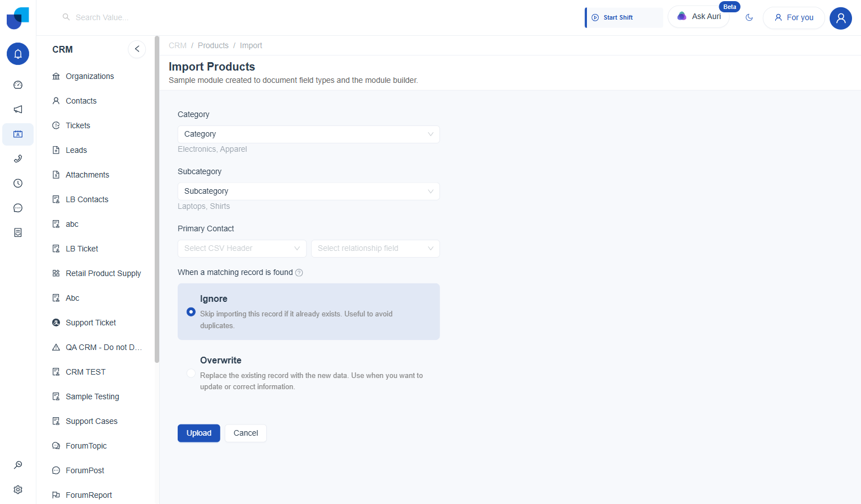The width and height of the screenshot is (861, 504).
Task: Collapse the CRM sidebar with chevron
Action: tap(137, 49)
